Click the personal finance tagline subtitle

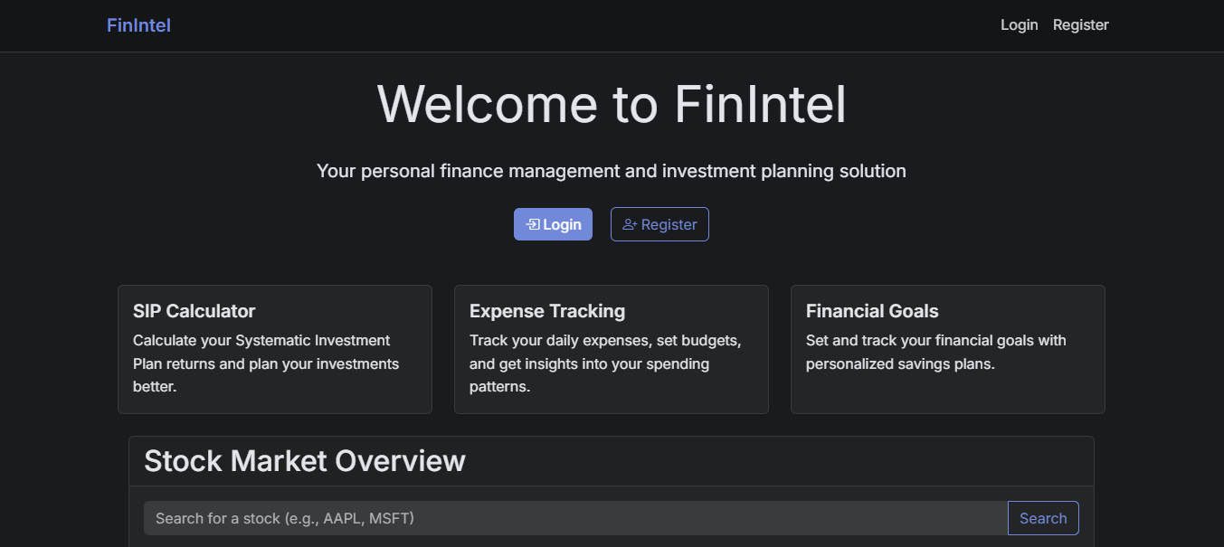tap(612, 171)
